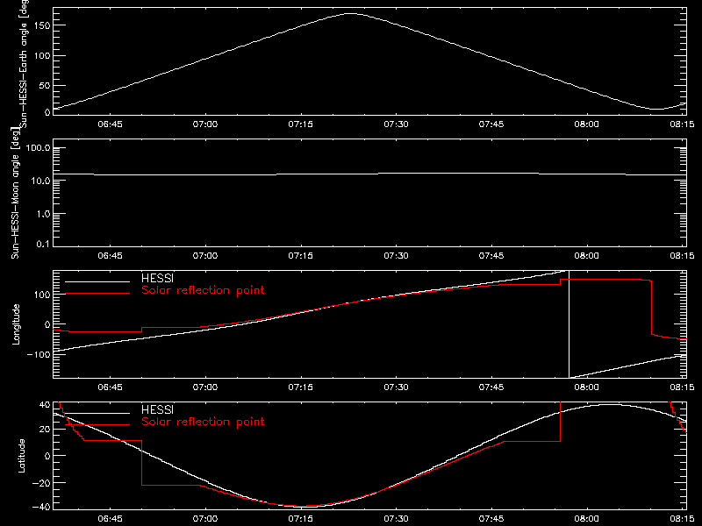Viewport: 702px width, 526px height.
Task: Click 07:45 under the Latitude plot
Action: (x=491, y=518)
